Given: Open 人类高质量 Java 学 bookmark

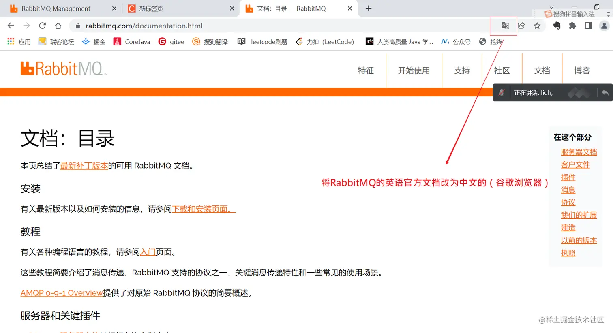Looking at the screenshot, I should [x=399, y=41].
